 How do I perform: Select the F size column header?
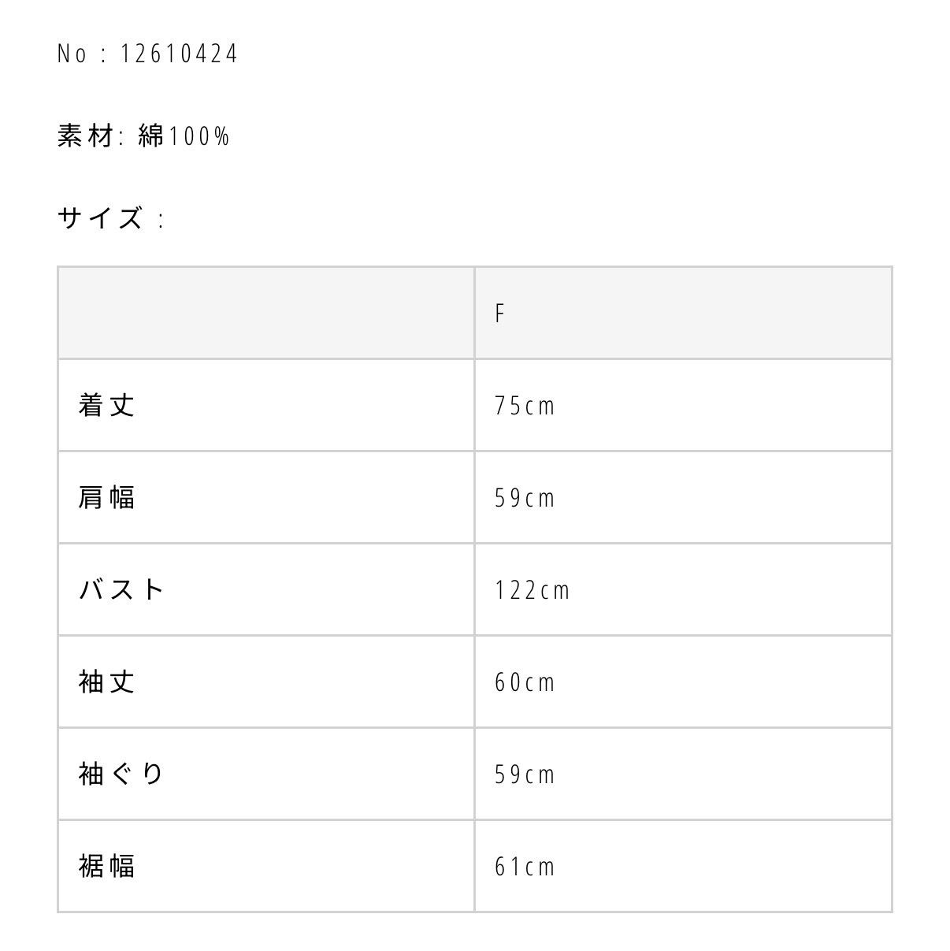point(499,314)
